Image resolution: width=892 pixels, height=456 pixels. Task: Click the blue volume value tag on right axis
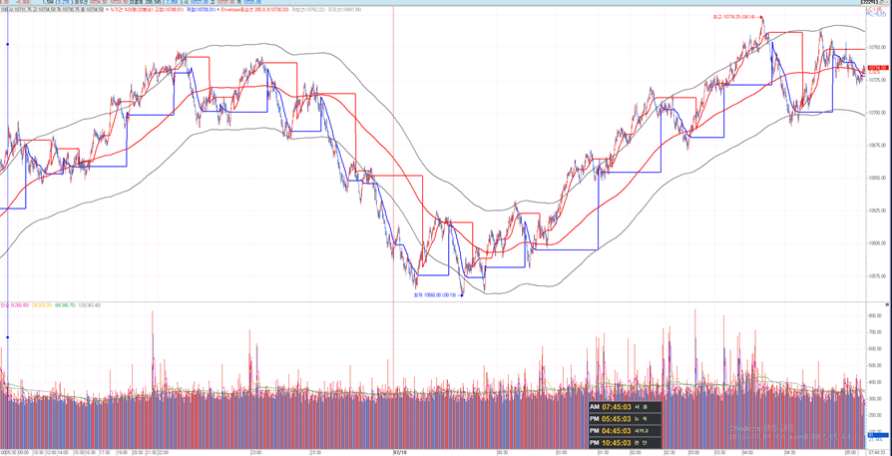pyautogui.click(x=878, y=435)
